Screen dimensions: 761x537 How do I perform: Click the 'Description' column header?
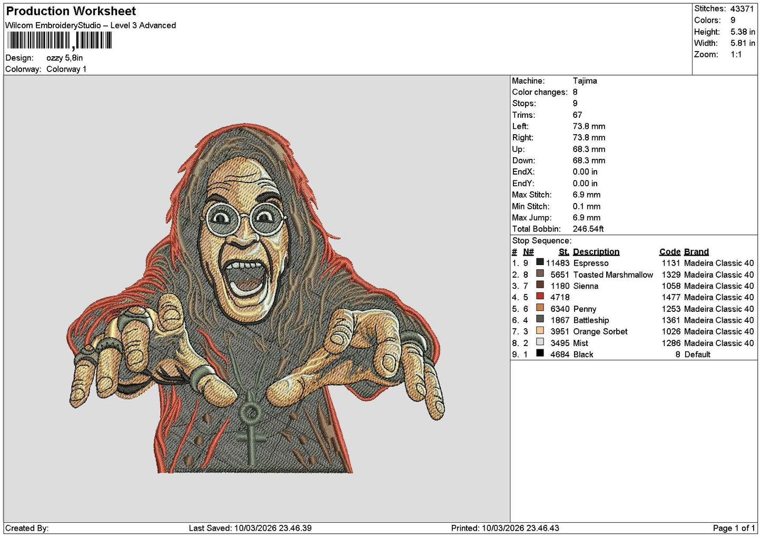[596, 252]
